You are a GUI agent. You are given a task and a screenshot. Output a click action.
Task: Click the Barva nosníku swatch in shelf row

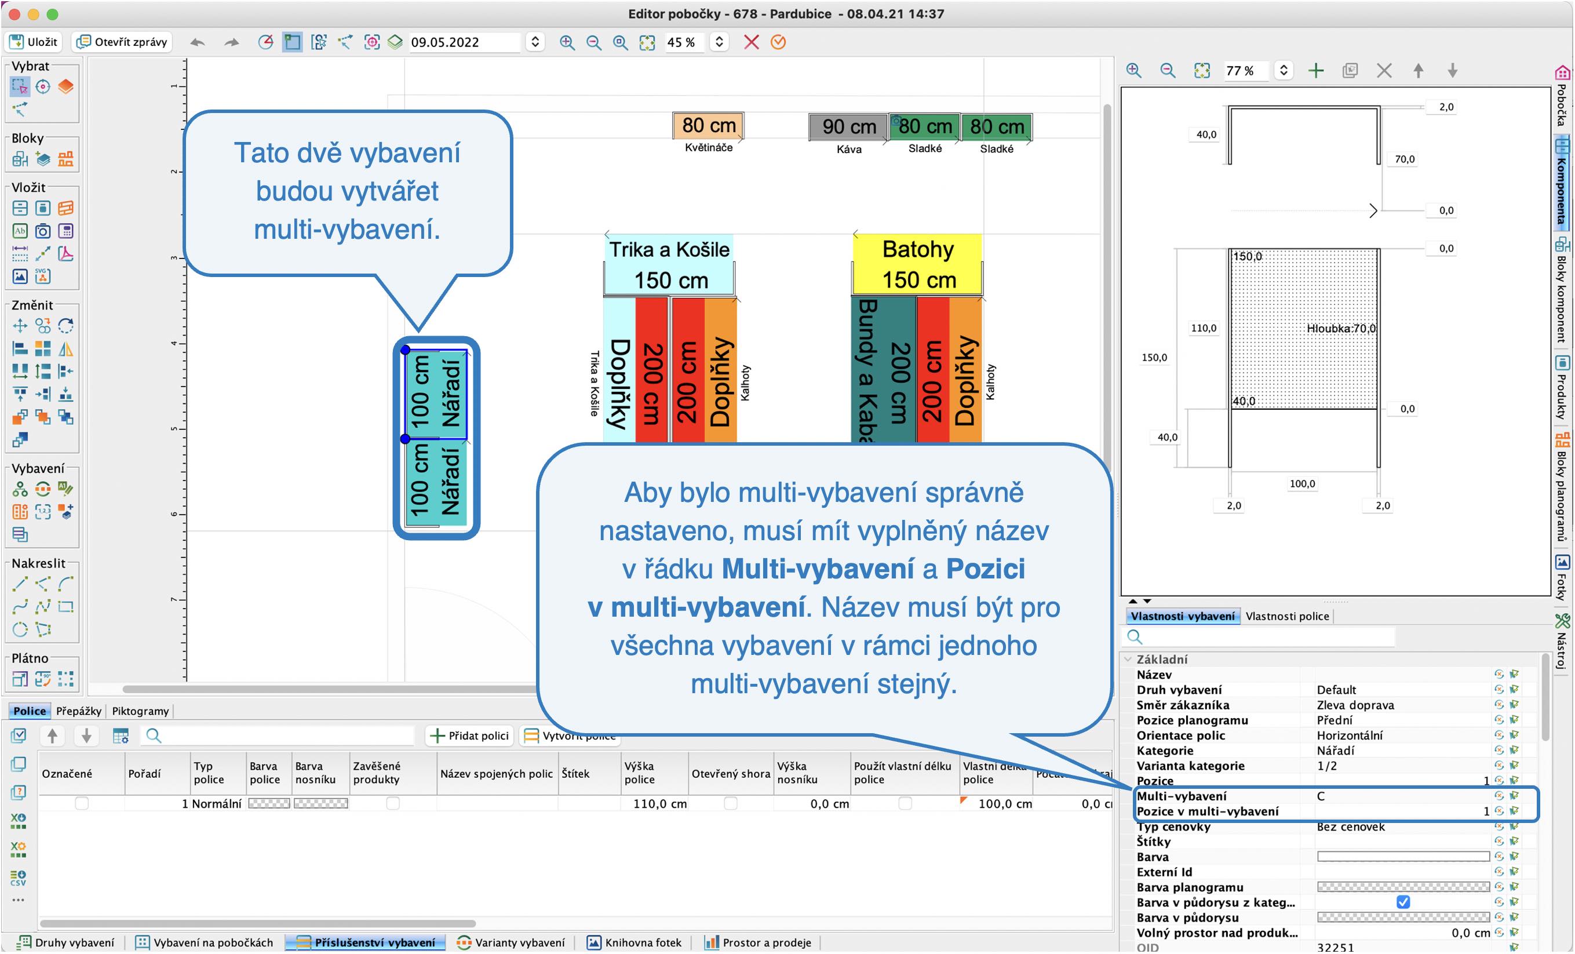(x=321, y=804)
